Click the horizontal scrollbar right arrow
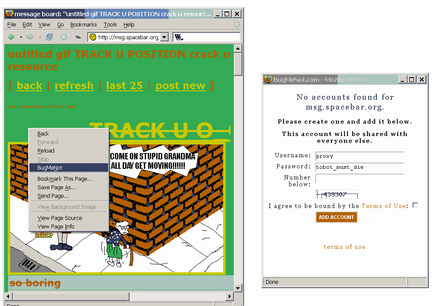The height and width of the screenshot is (306, 445). [x=230, y=296]
